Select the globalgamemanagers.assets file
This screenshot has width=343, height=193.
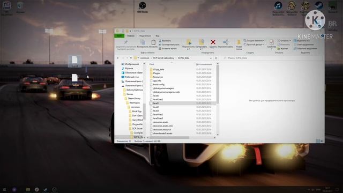pyautogui.click(x=165, y=92)
